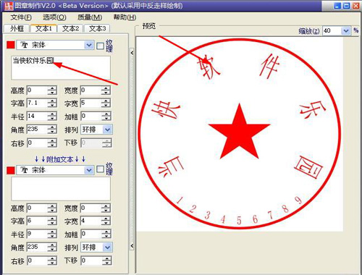Click the bottom 宽度 value field
This screenshot has width=362, height=275.
pos(90,208)
